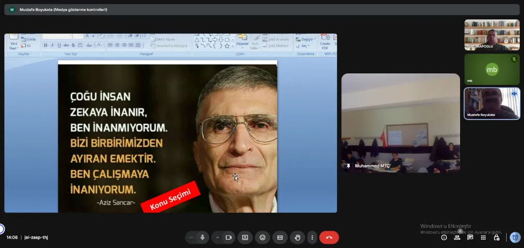Toggle Strikethrough formatting in ribbon
The image size is (524, 248).
[x=66, y=45]
